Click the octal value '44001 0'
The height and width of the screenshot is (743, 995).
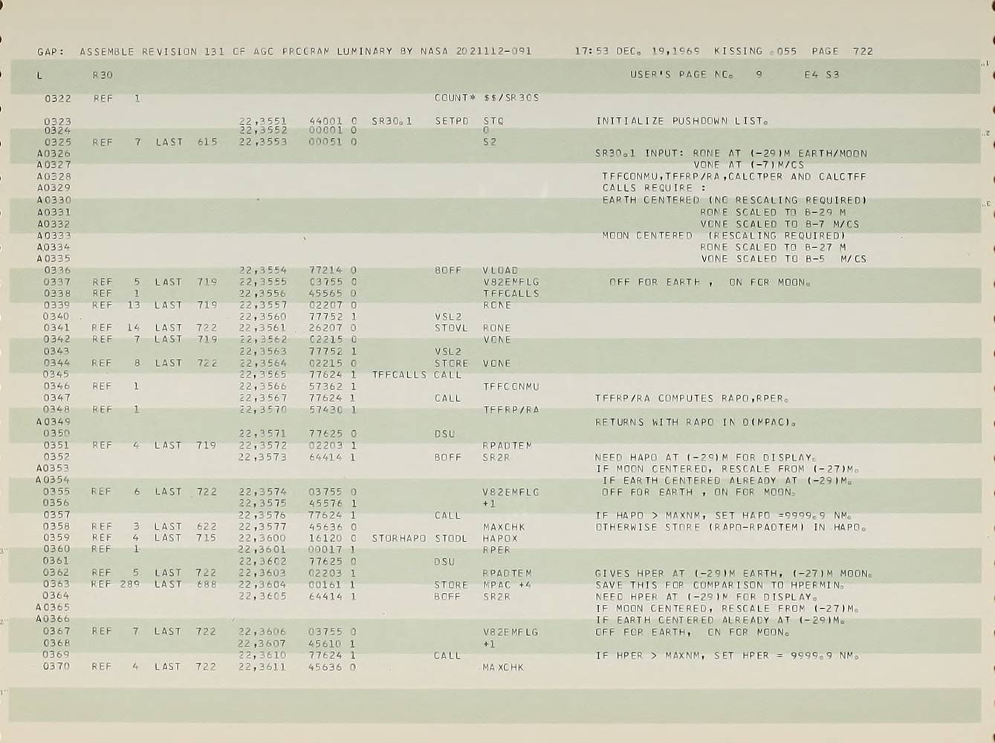coord(333,120)
